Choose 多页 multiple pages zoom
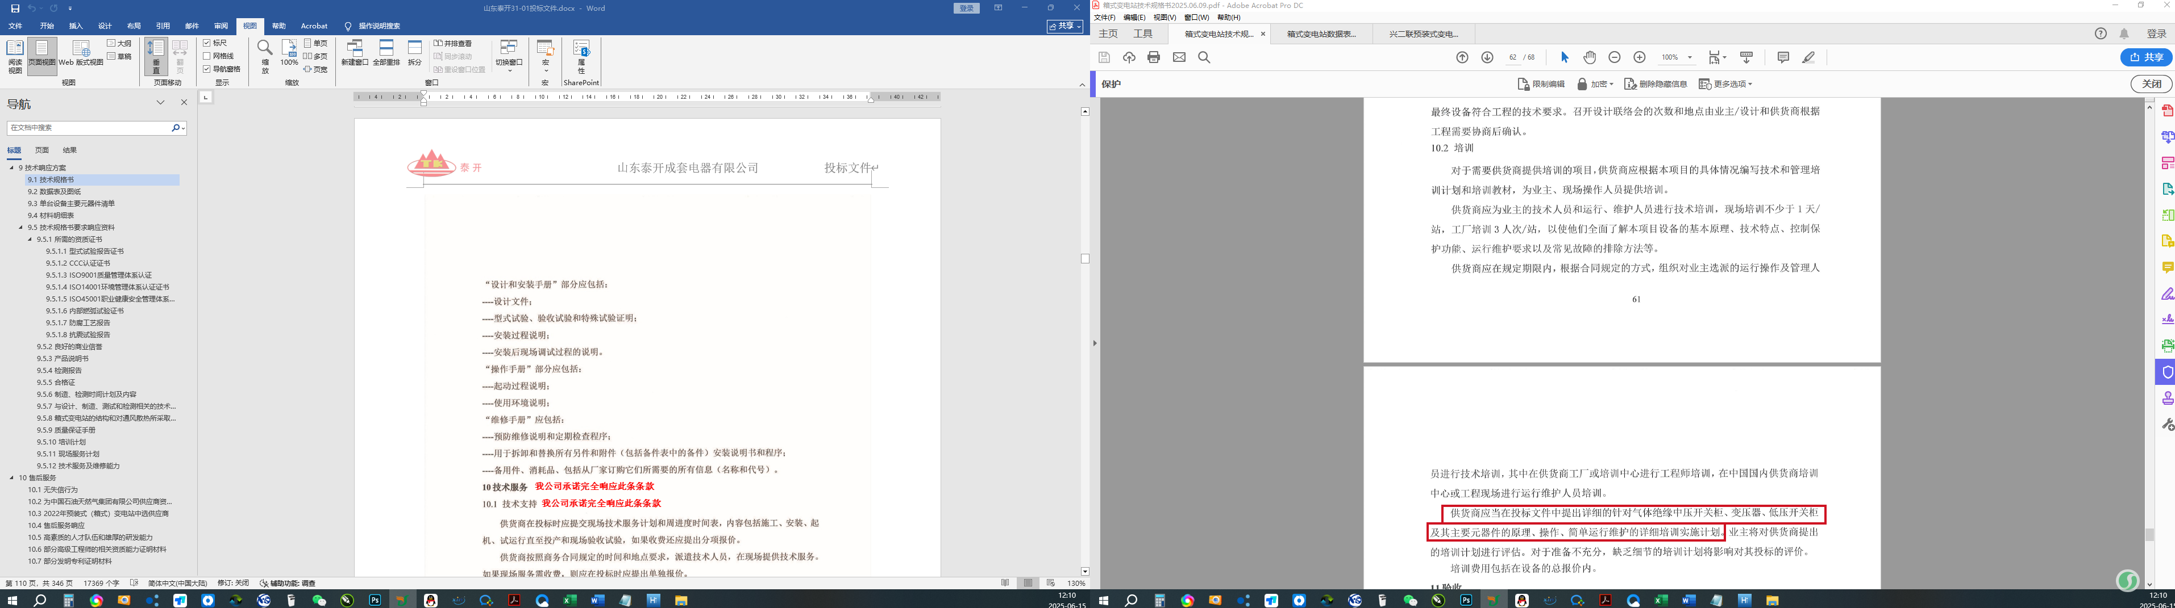Screen dimensions: 2175x608 pyautogui.click(x=316, y=56)
